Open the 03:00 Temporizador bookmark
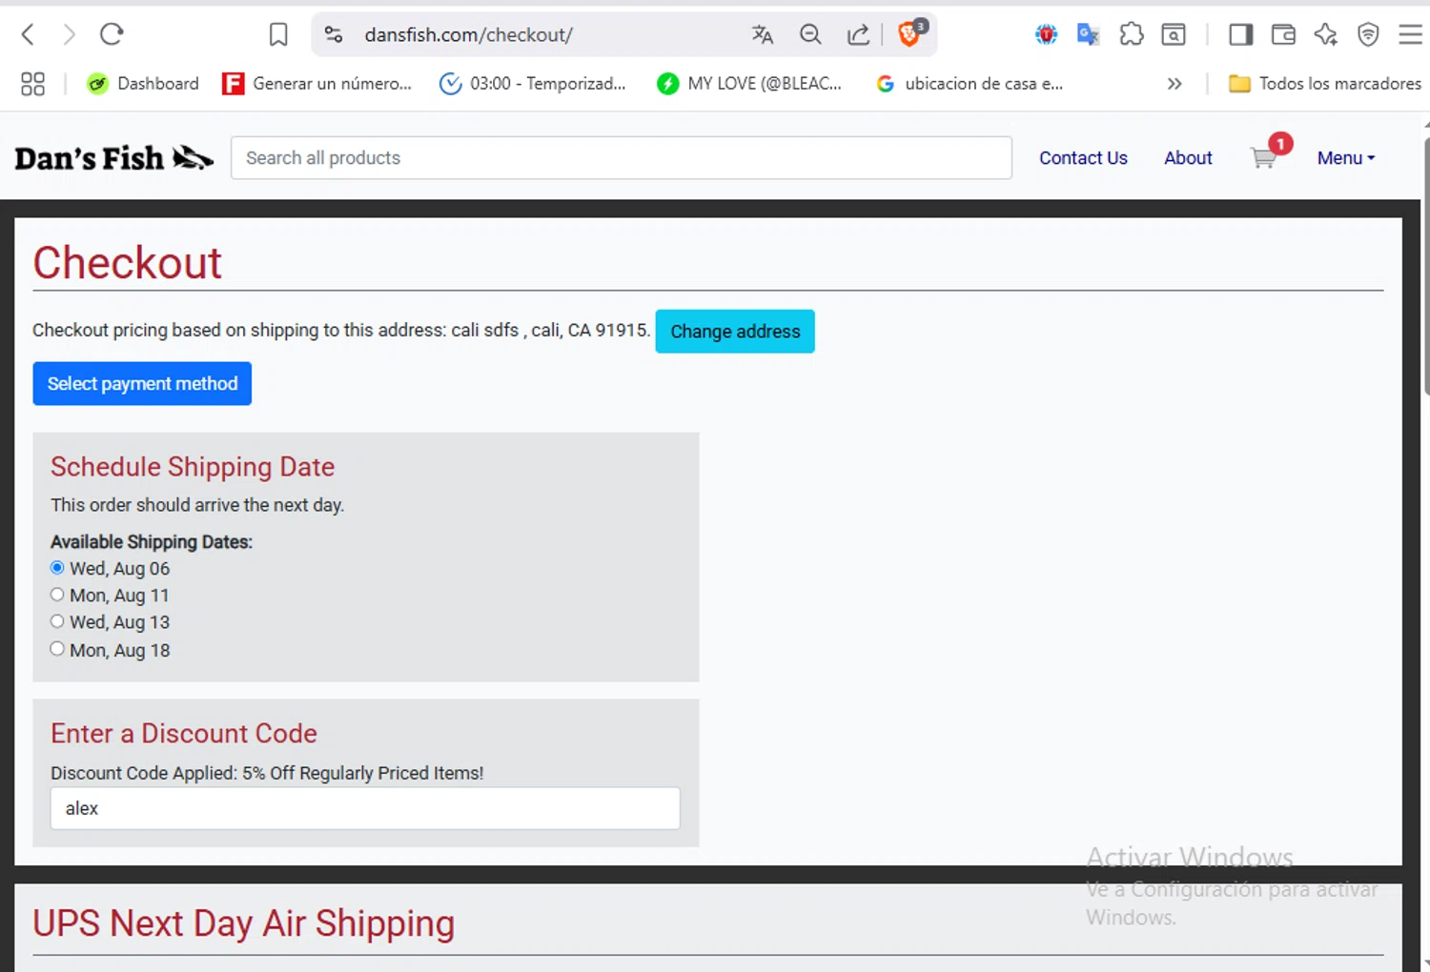 pos(532,84)
